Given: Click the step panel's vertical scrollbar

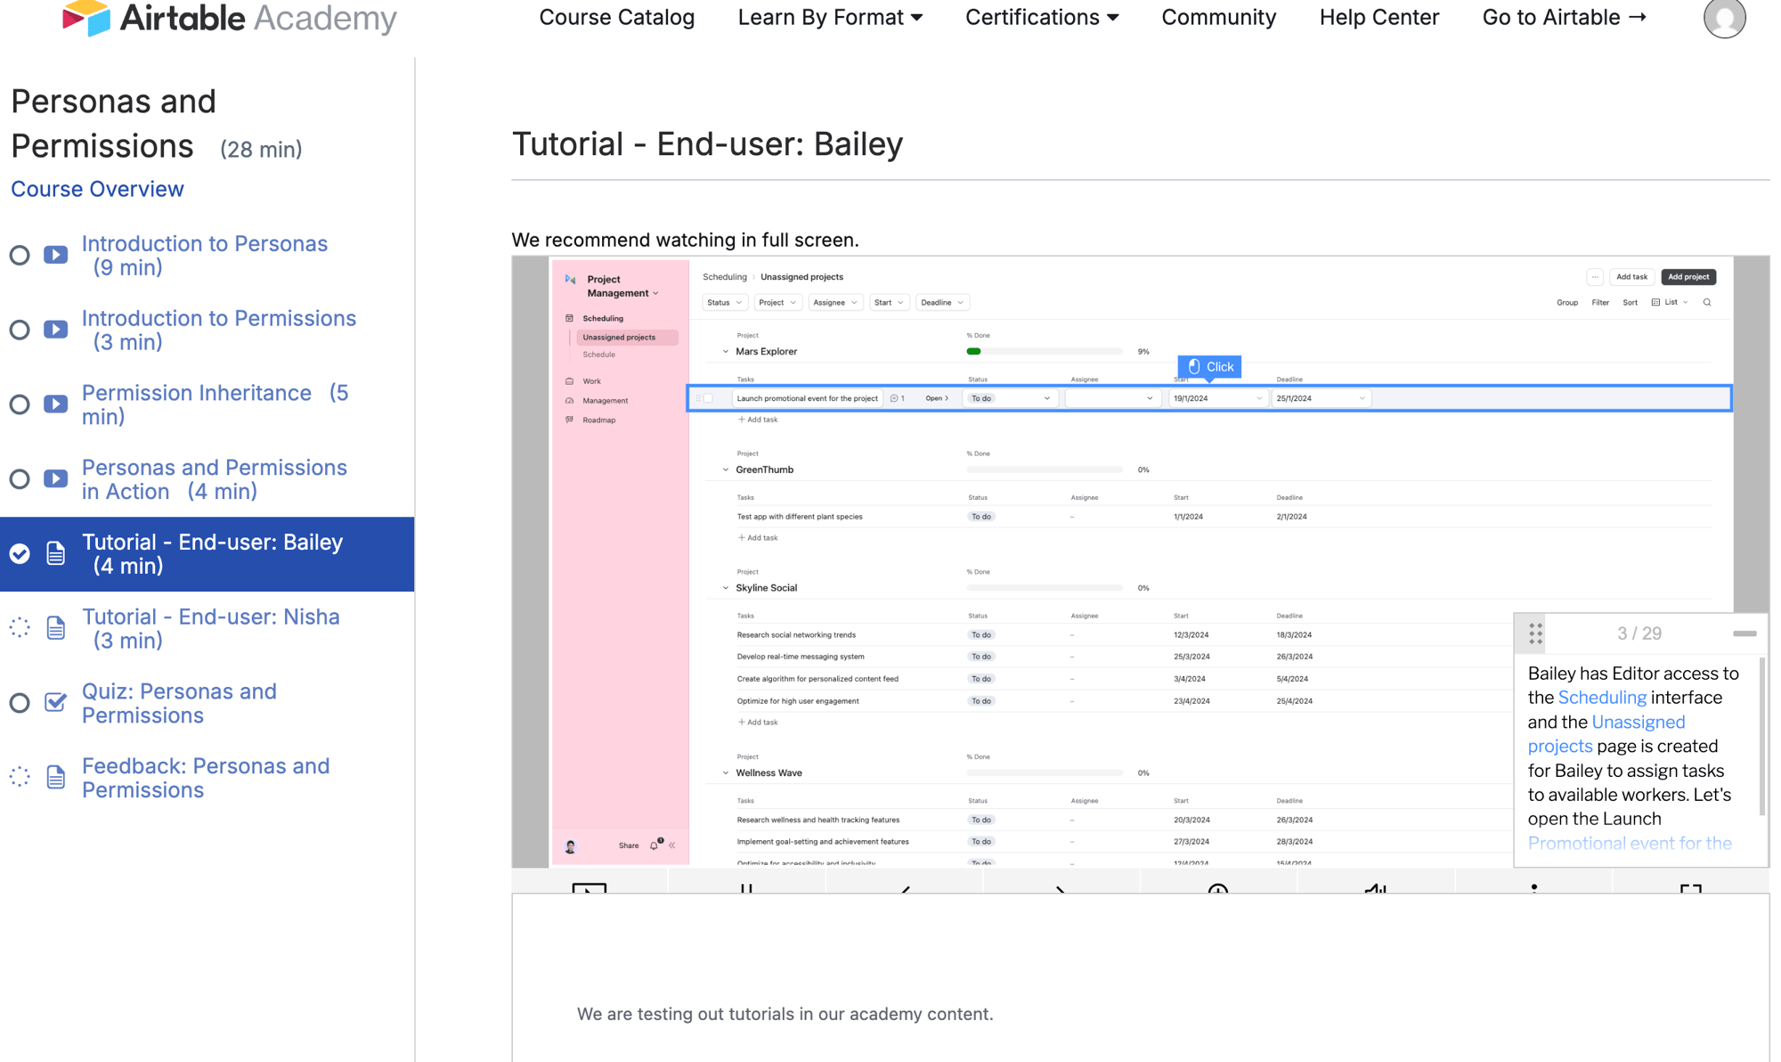Looking at the screenshot, I should coord(1761,736).
